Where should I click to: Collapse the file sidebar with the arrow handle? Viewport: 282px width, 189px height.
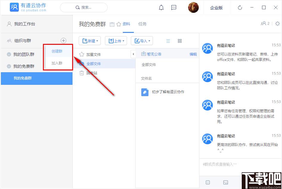tap(133, 54)
